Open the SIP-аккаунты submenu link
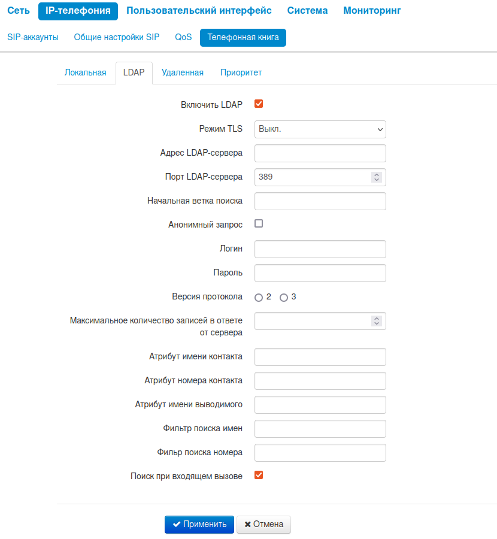 (33, 37)
